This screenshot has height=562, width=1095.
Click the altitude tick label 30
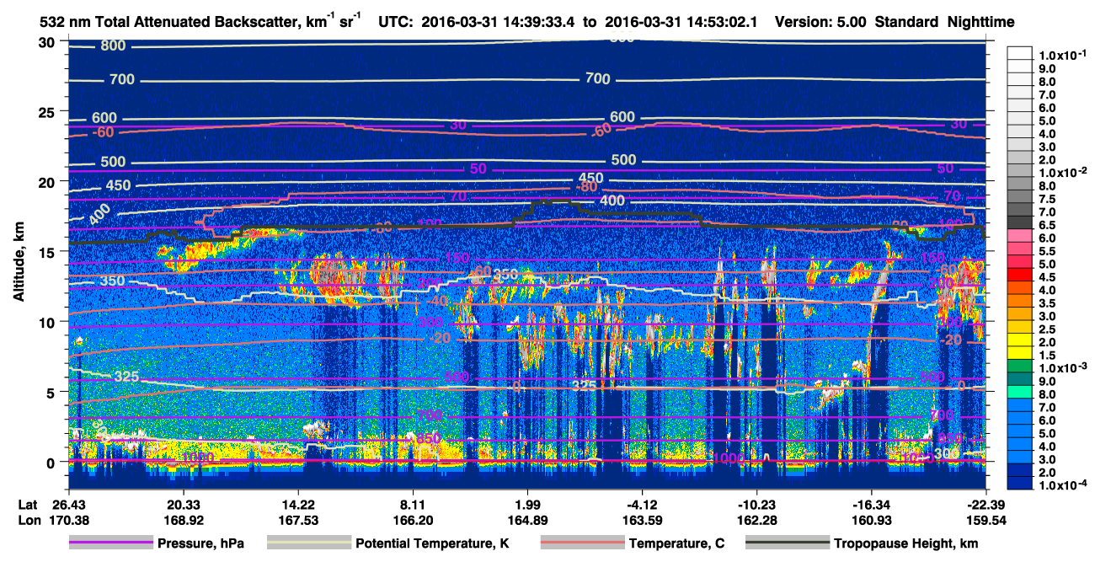click(x=48, y=42)
